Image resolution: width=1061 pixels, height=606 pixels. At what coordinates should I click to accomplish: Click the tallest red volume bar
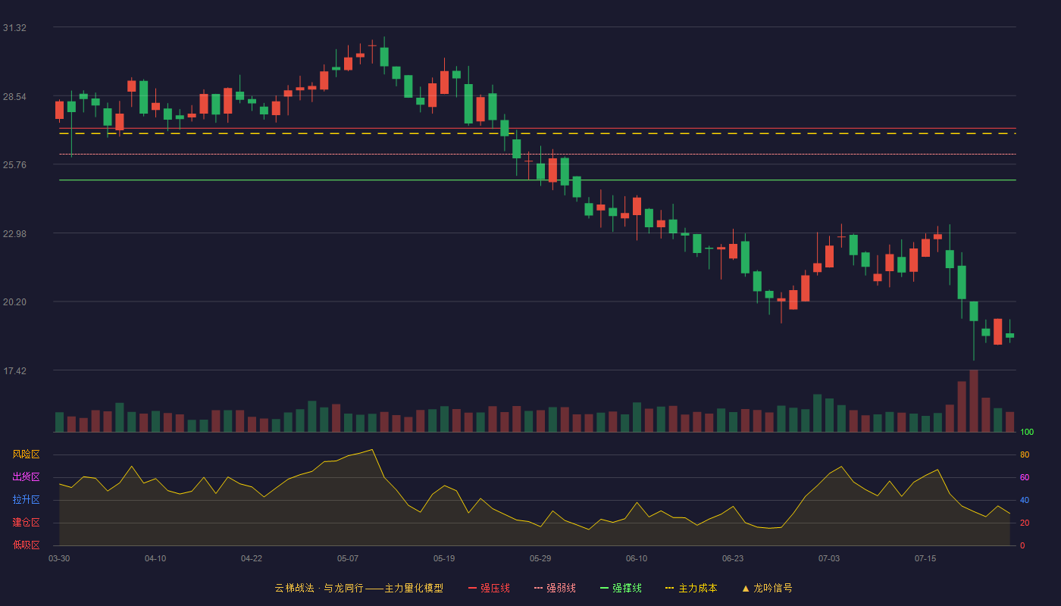[x=974, y=401]
